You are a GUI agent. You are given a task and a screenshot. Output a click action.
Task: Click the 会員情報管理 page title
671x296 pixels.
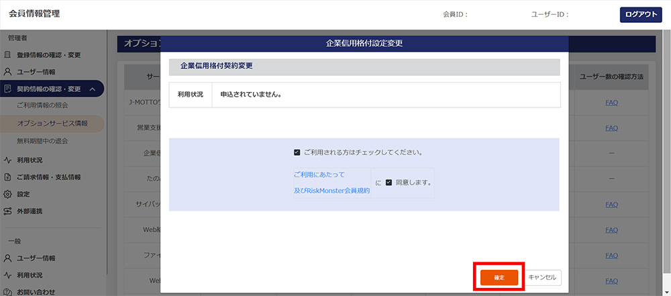pos(34,13)
